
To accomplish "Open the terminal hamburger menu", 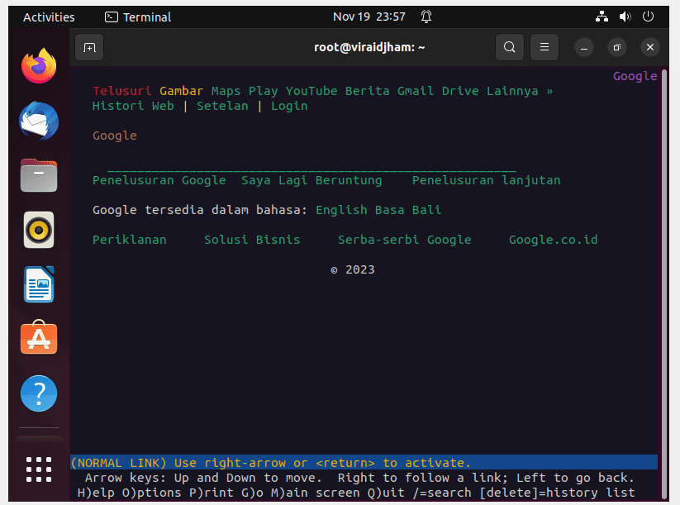I will (x=544, y=47).
